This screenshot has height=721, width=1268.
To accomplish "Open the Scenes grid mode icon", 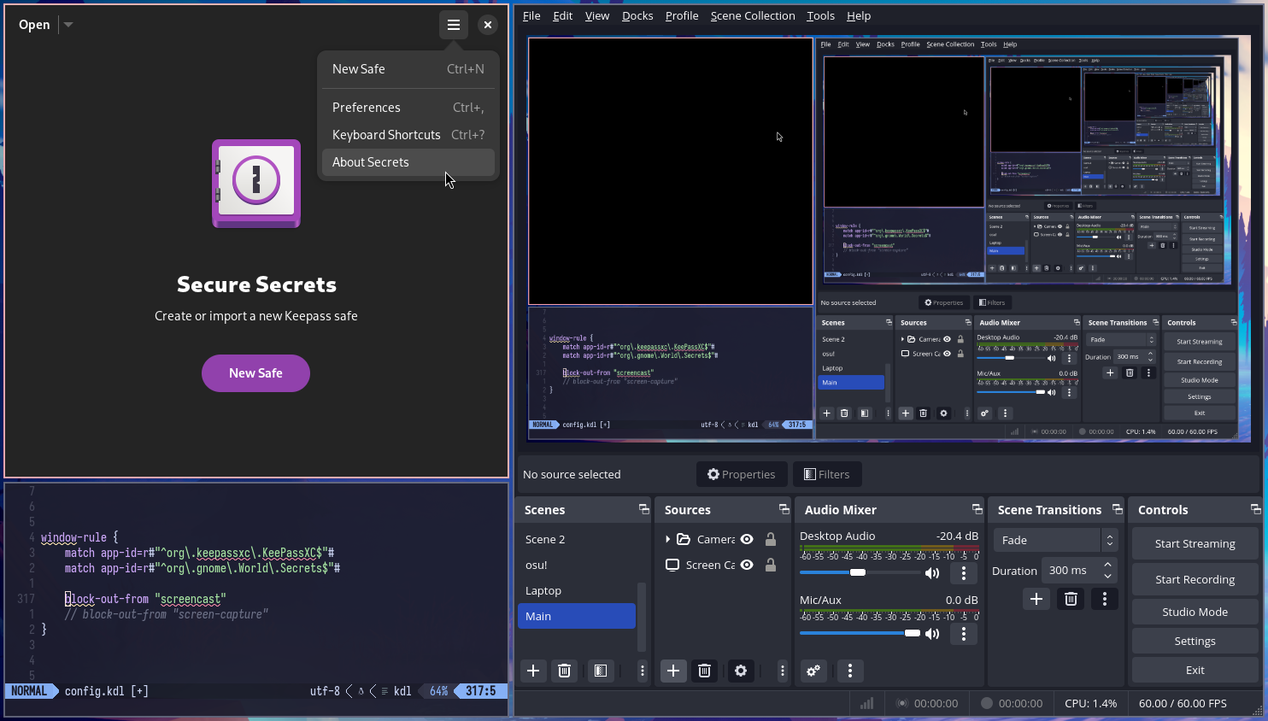I will (x=601, y=671).
